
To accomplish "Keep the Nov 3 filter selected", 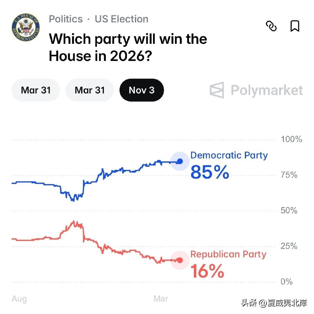I will point(142,90).
